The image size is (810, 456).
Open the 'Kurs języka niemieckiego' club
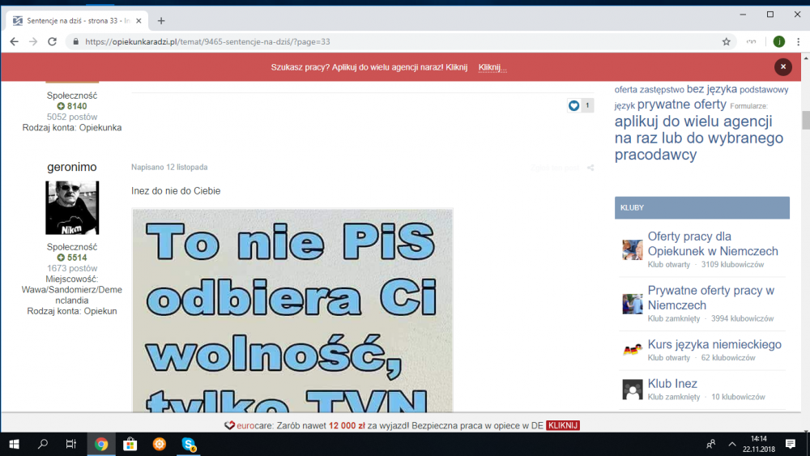[x=714, y=344]
